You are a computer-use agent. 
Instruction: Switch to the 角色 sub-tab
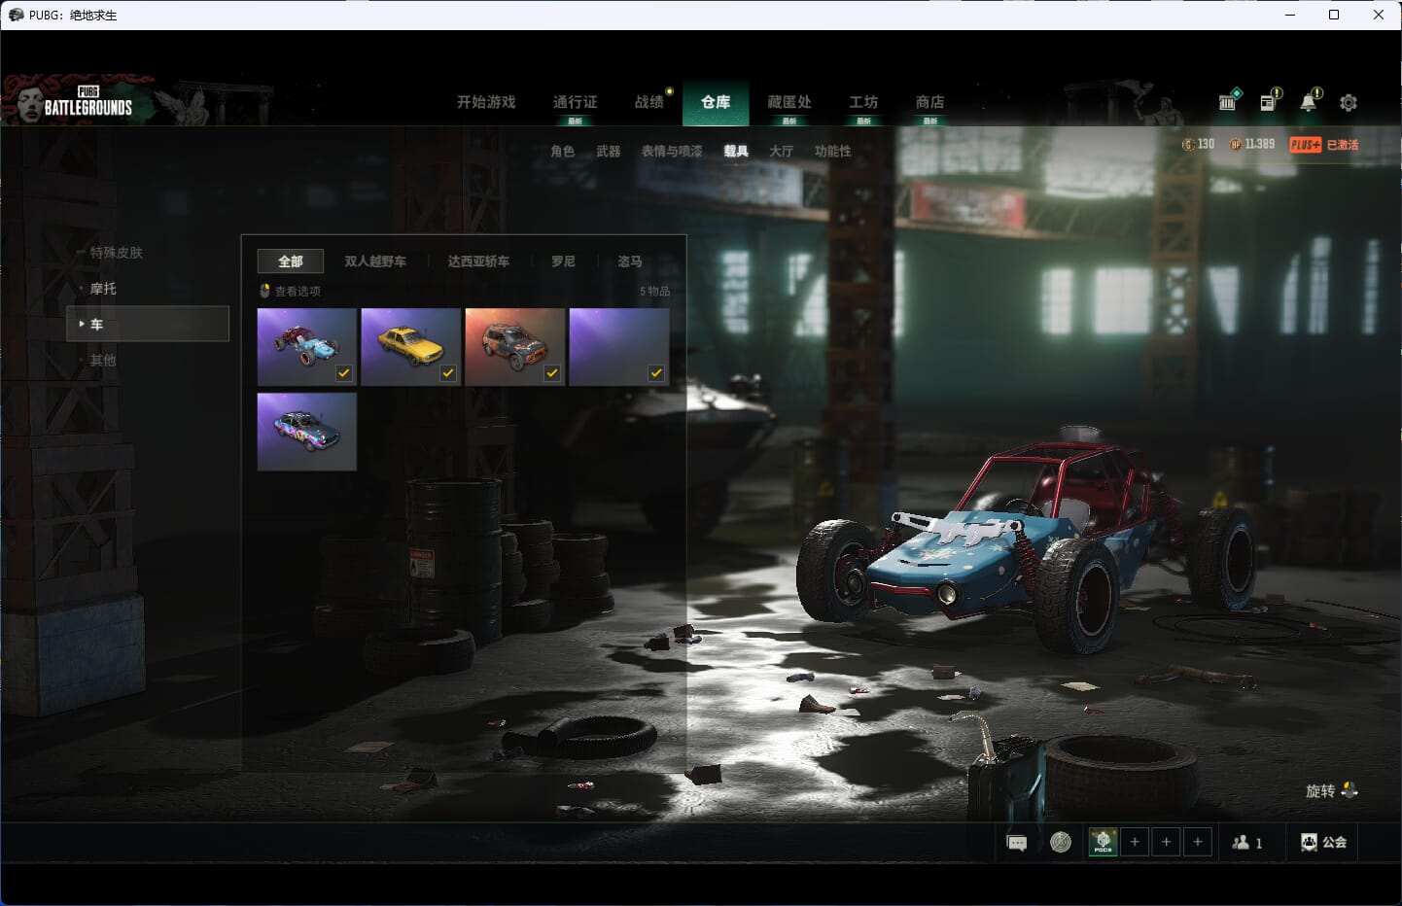tap(562, 151)
